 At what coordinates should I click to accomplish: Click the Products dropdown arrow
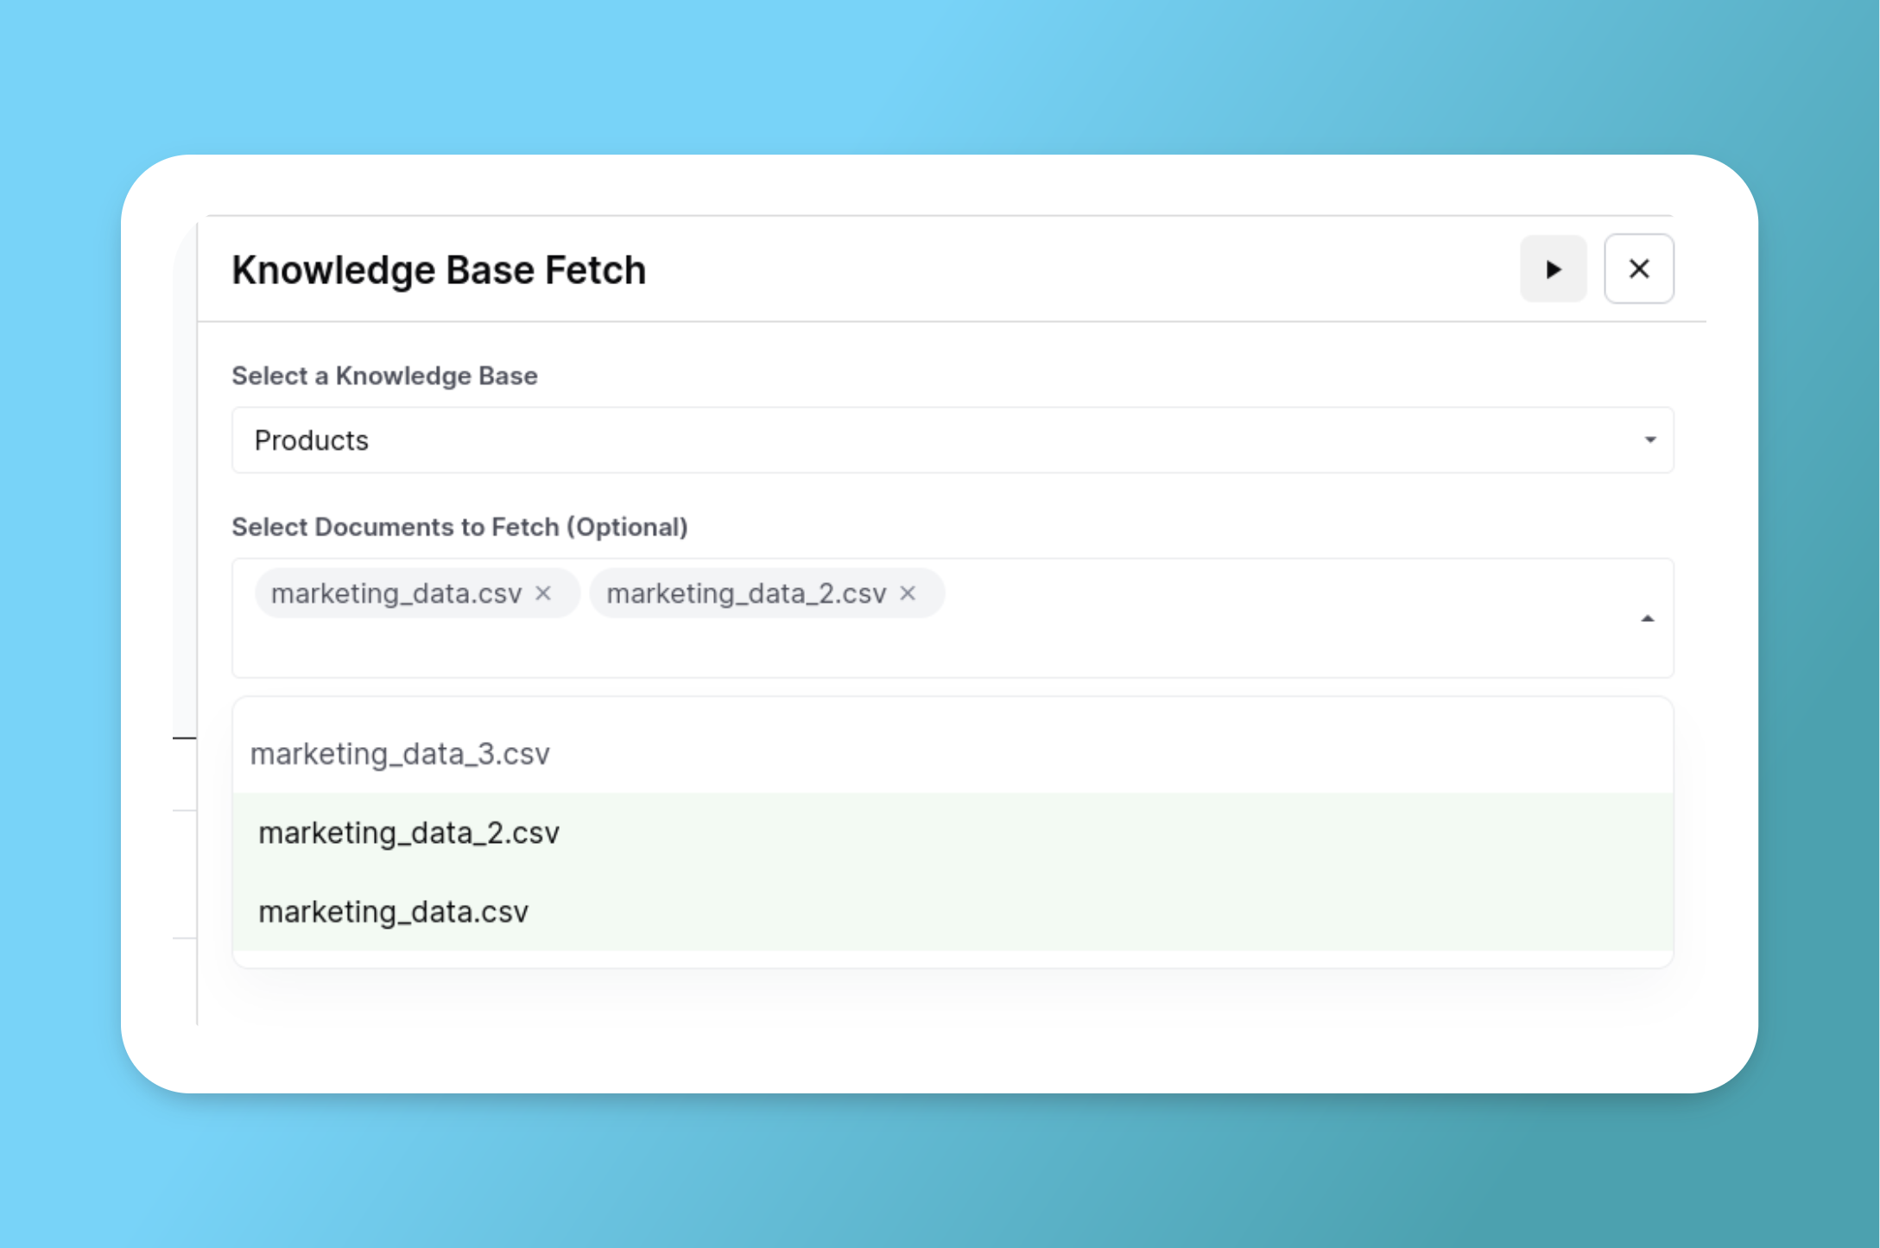1649,440
